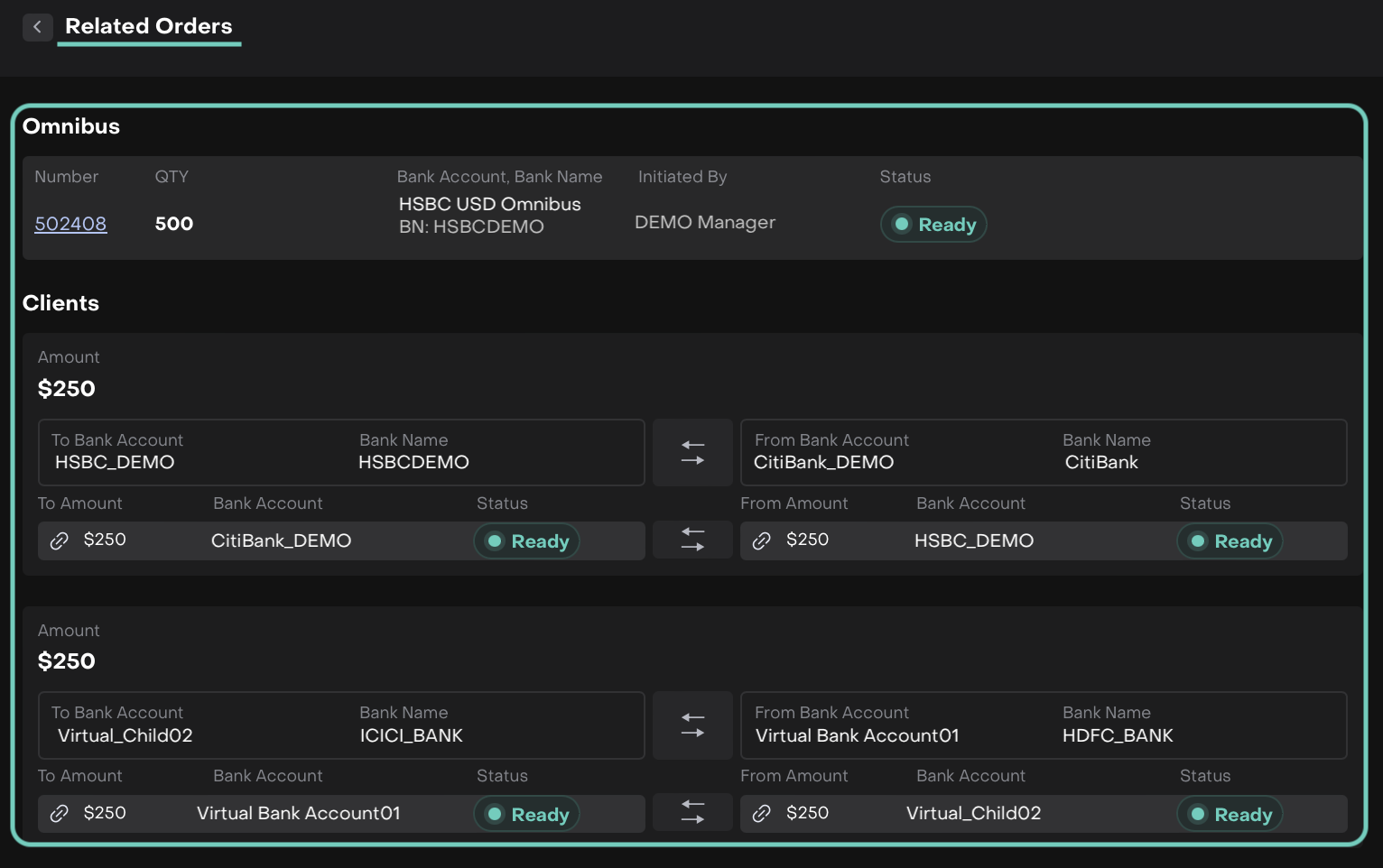Select the From Bank Account CitiBank_DEMO box
Image resolution: width=1383 pixels, height=868 pixels.
tap(1044, 453)
